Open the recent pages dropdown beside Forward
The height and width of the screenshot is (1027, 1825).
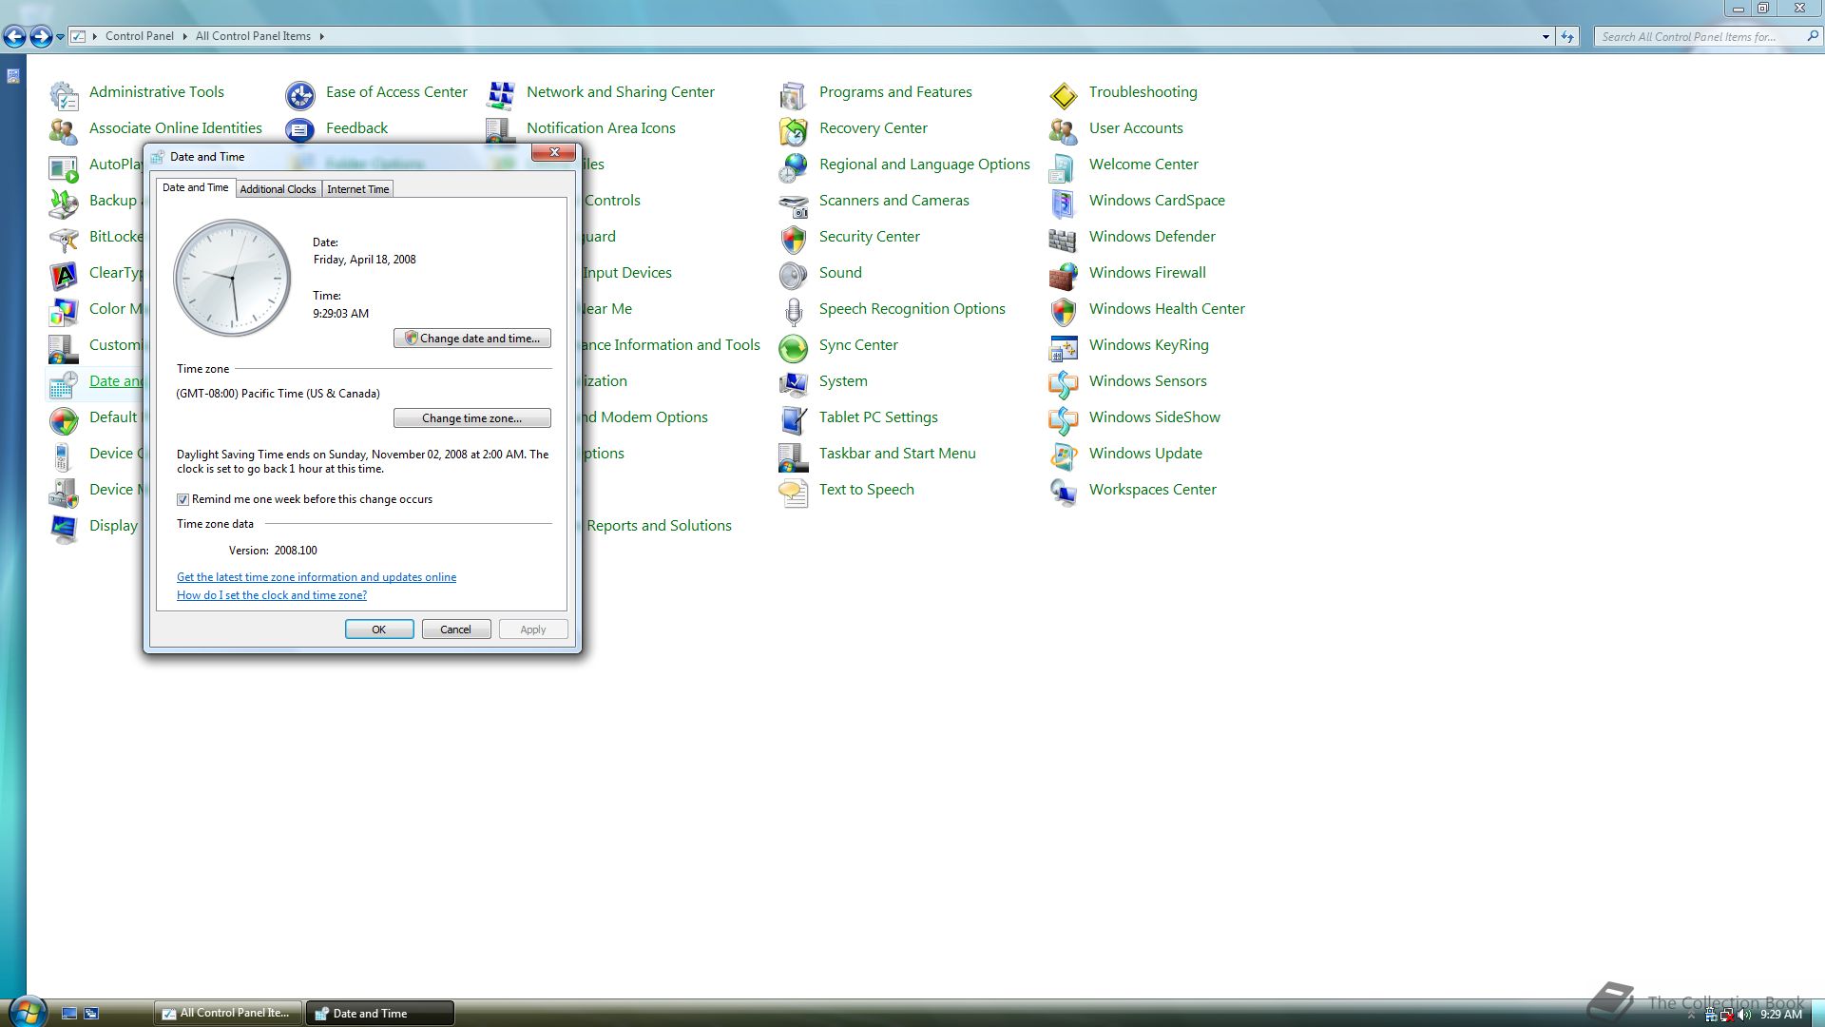pyautogui.click(x=60, y=37)
